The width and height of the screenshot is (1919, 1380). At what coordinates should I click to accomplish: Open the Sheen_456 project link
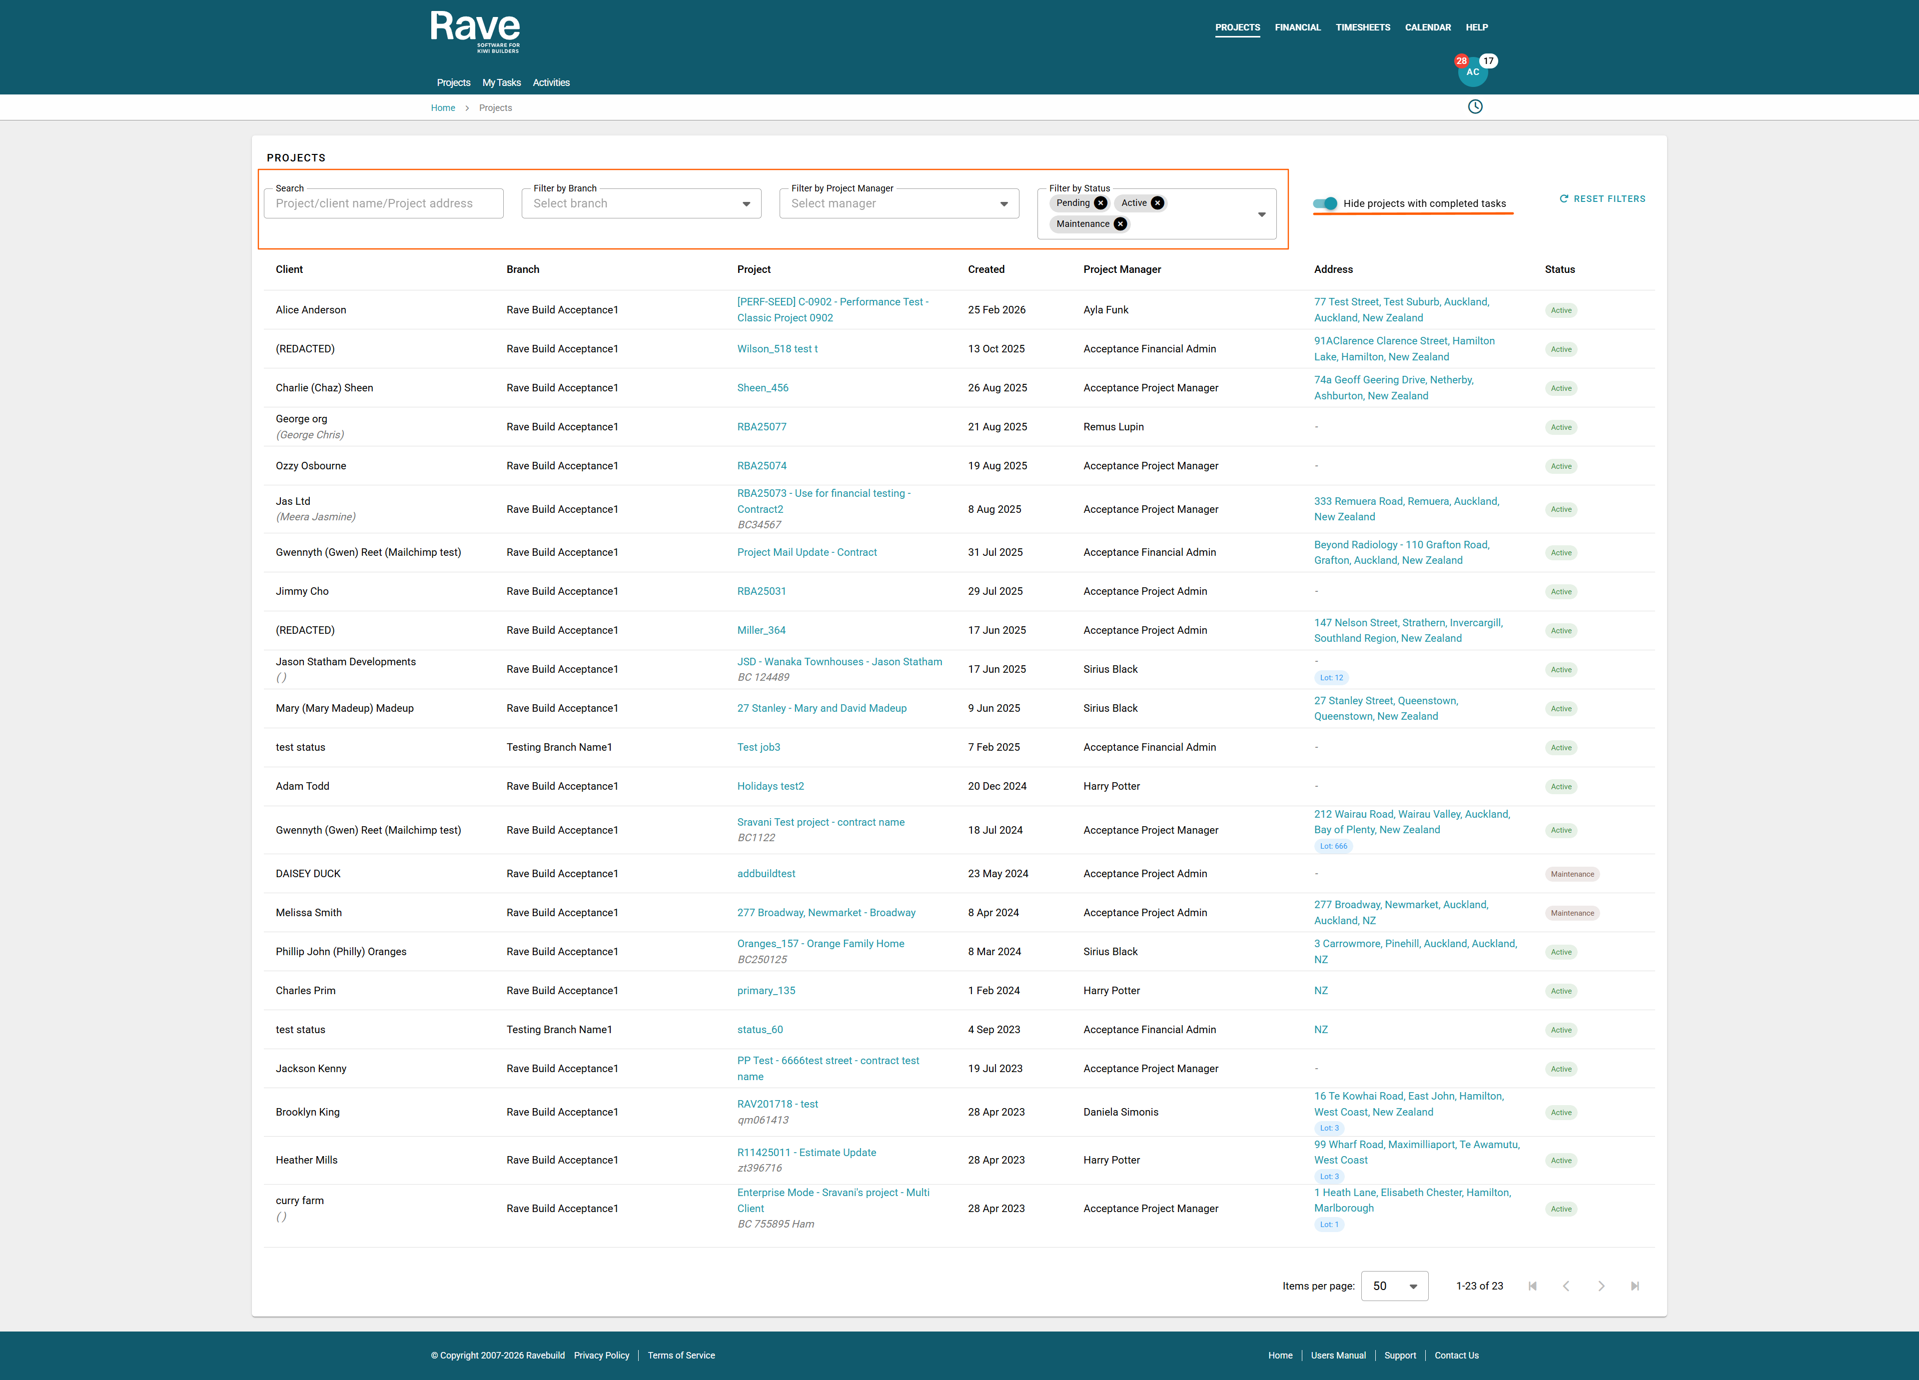pyautogui.click(x=763, y=387)
